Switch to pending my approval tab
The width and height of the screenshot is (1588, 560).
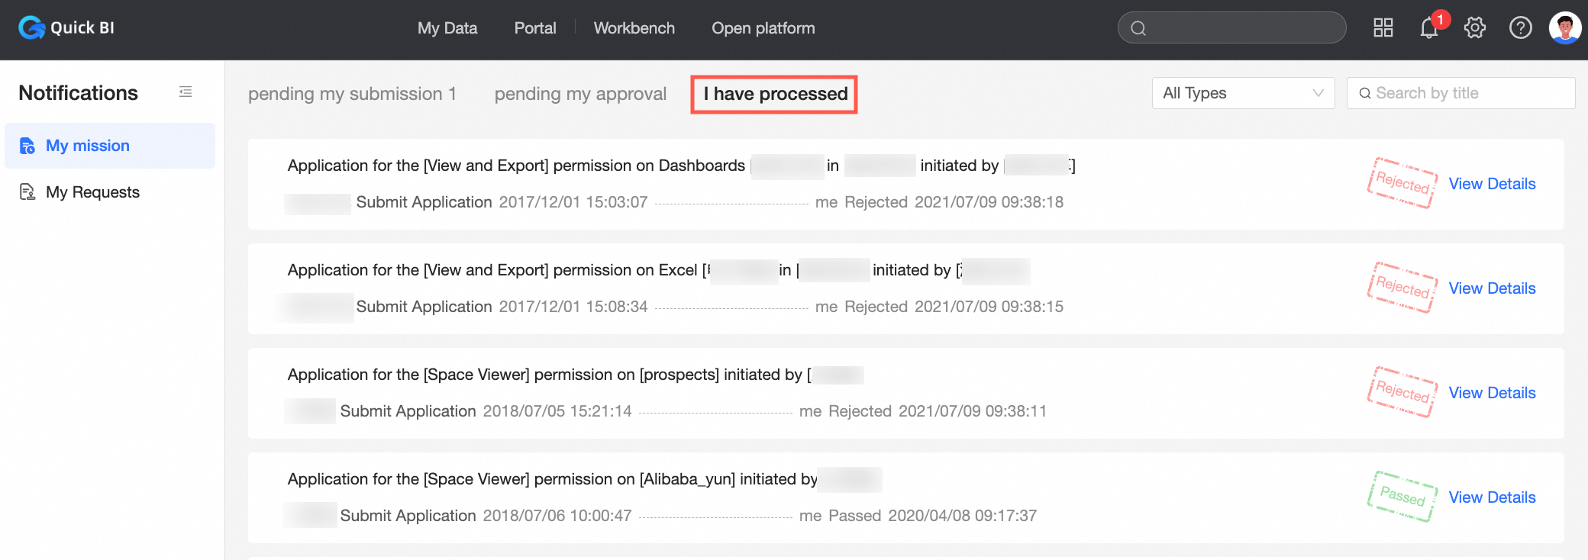click(580, 94)
